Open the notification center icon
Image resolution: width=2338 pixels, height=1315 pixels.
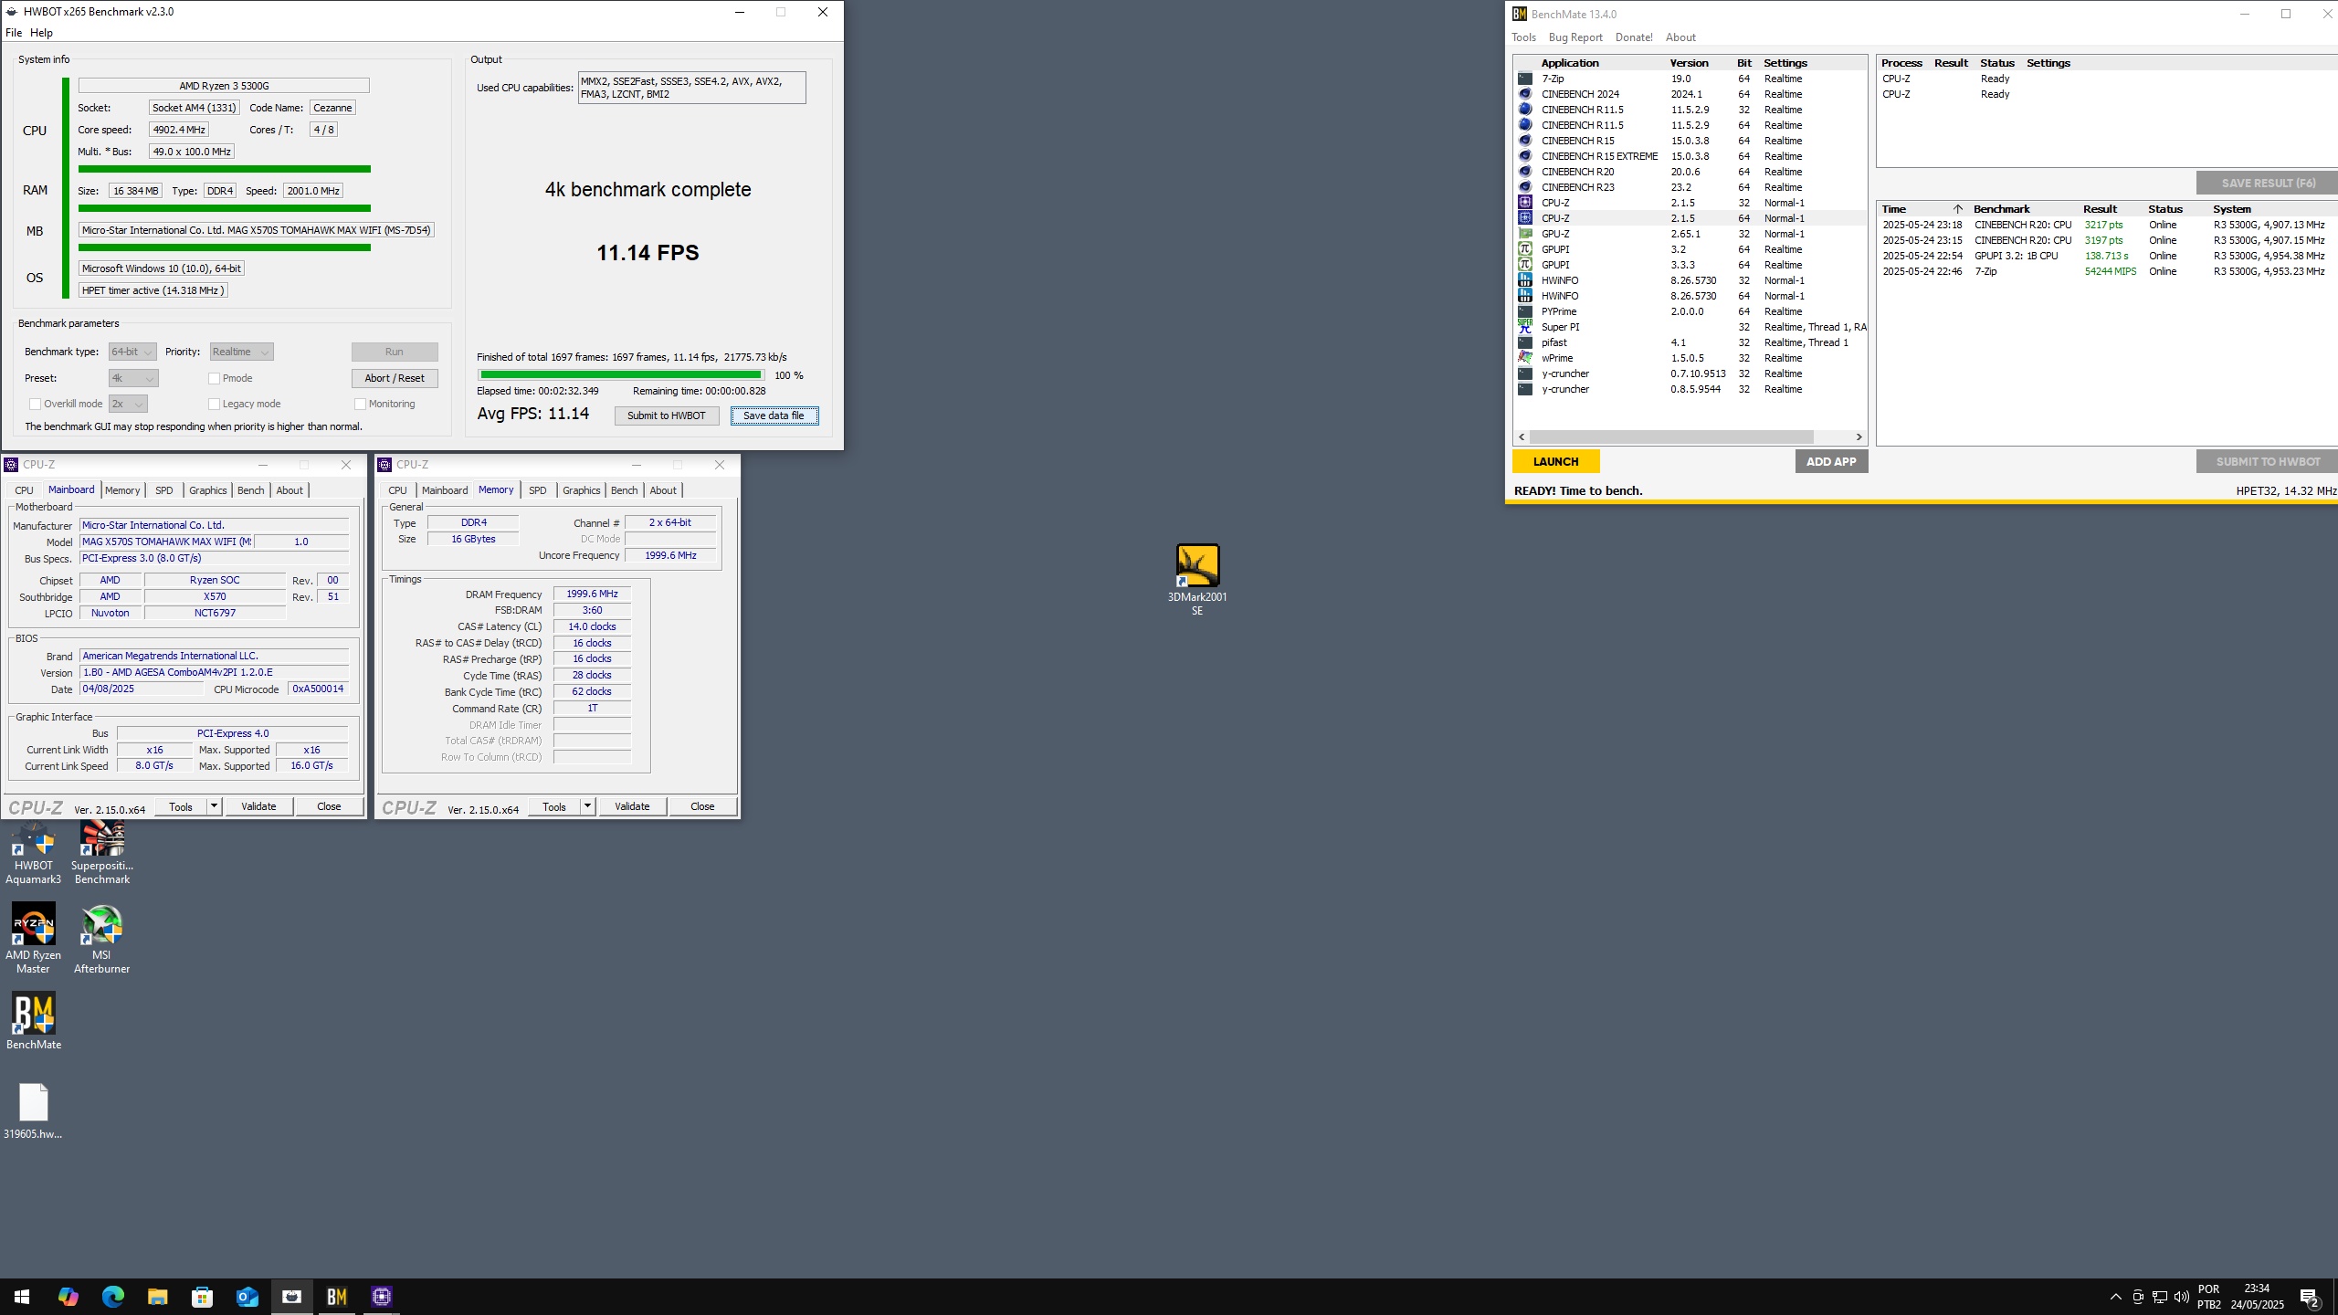click(x=2311, y=1297)
